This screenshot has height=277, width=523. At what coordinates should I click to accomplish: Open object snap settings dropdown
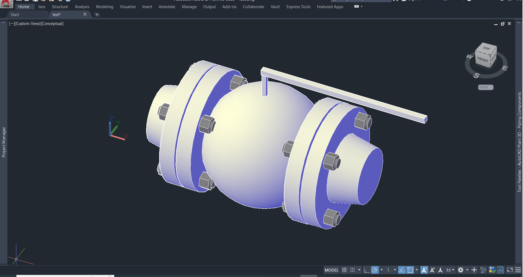click(x=417, y=270)
